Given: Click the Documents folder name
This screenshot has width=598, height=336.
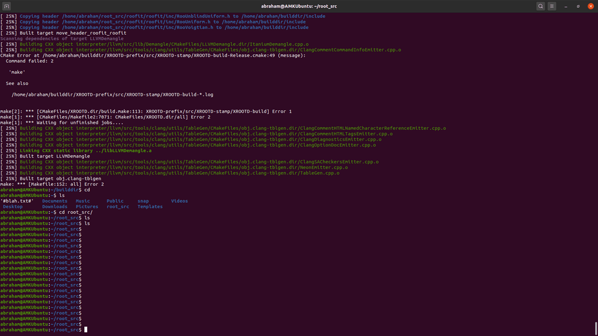Looking at the screenshot, I should [54, 201].
